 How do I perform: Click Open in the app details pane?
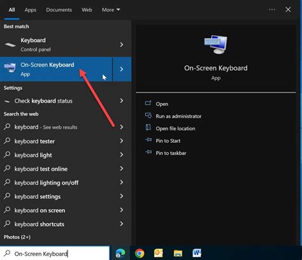click(162, 104)
